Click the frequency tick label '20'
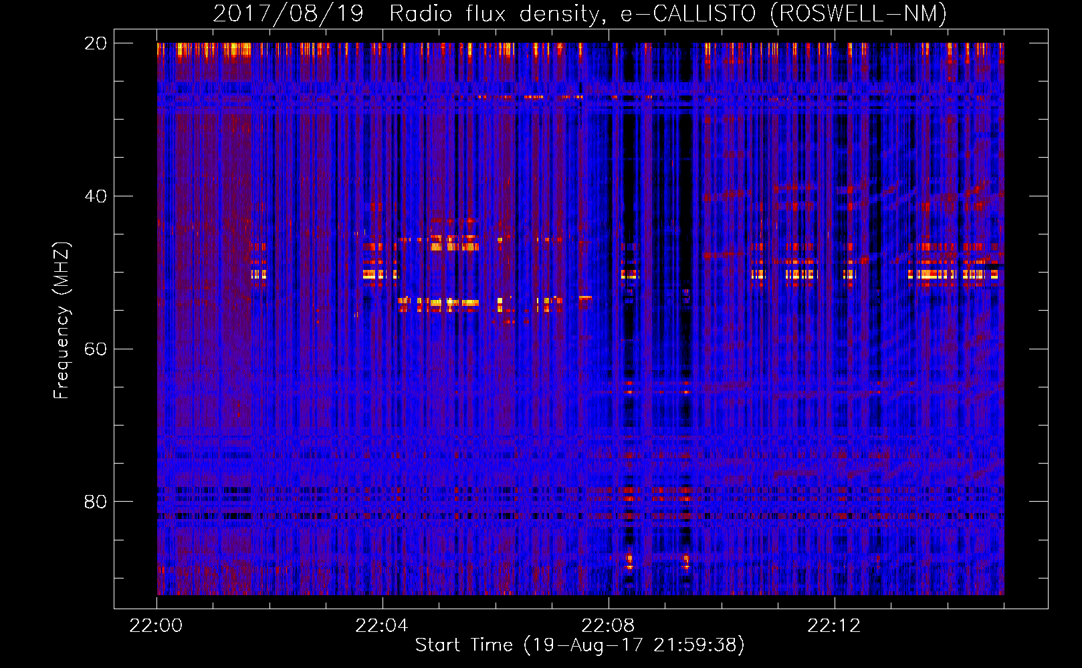1082x668 pixels. point(96,43)
